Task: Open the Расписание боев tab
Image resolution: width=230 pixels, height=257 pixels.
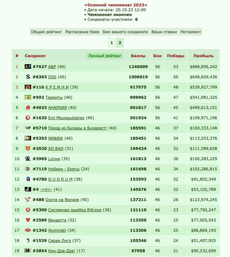Action: click(x=82, y=32)
